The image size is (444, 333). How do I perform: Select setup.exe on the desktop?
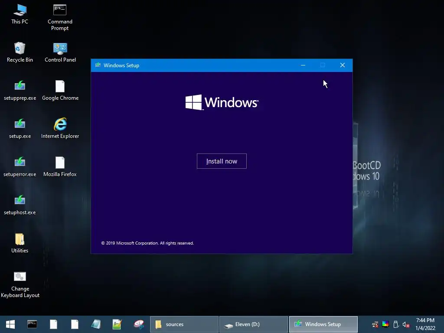point(20,128)
